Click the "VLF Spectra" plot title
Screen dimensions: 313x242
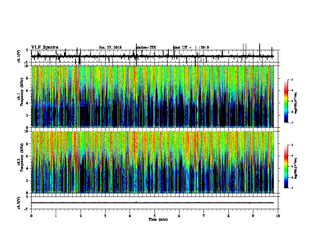pyautogui.click(x=45, y=47)
